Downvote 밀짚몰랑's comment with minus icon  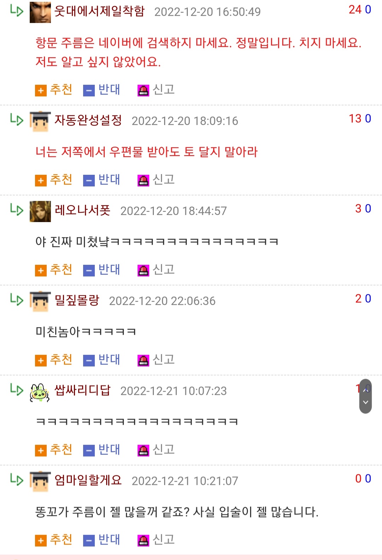pos(89,361)
